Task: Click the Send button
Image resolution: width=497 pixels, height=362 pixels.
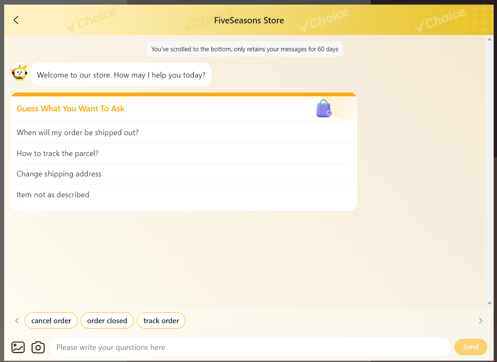Action: [x=471, y=347]
